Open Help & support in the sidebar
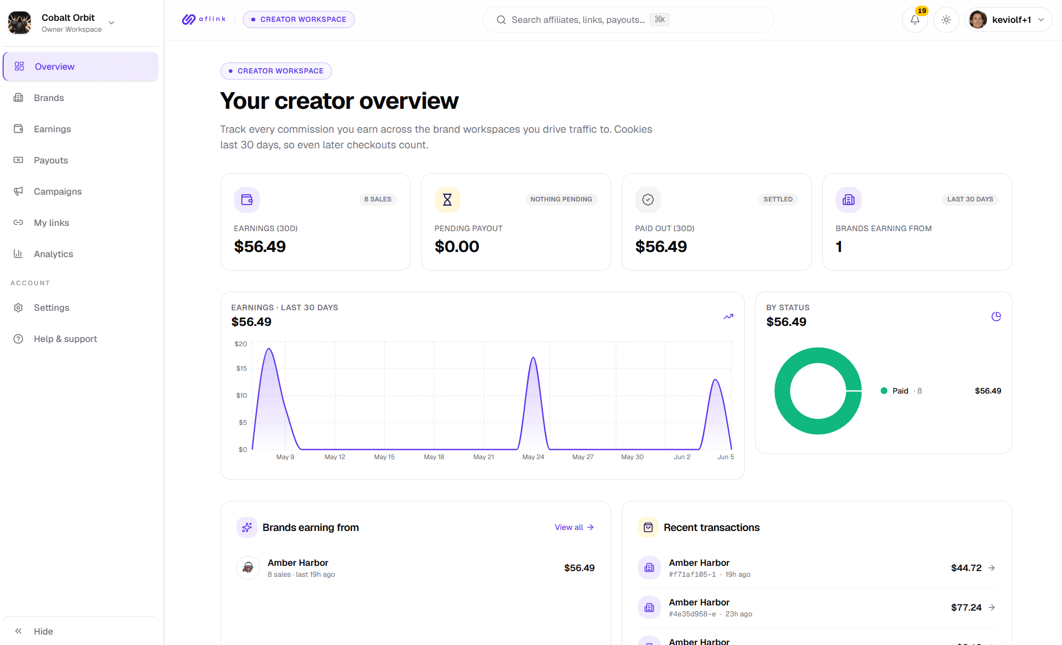Viewport: 1062px width, 645px height. click(81, 339)
